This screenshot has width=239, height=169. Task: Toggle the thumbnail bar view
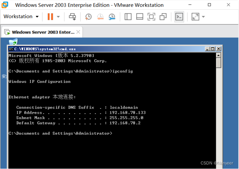click(x=140, y=17)
